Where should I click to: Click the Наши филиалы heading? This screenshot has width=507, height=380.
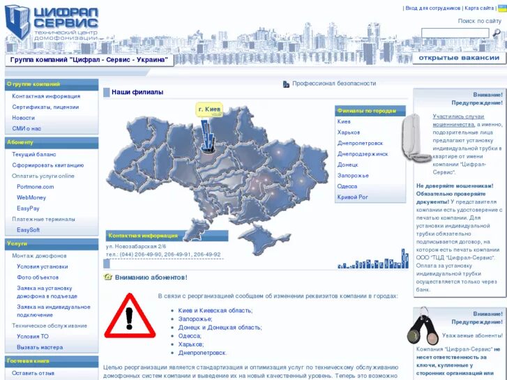(x=137, y=92)
